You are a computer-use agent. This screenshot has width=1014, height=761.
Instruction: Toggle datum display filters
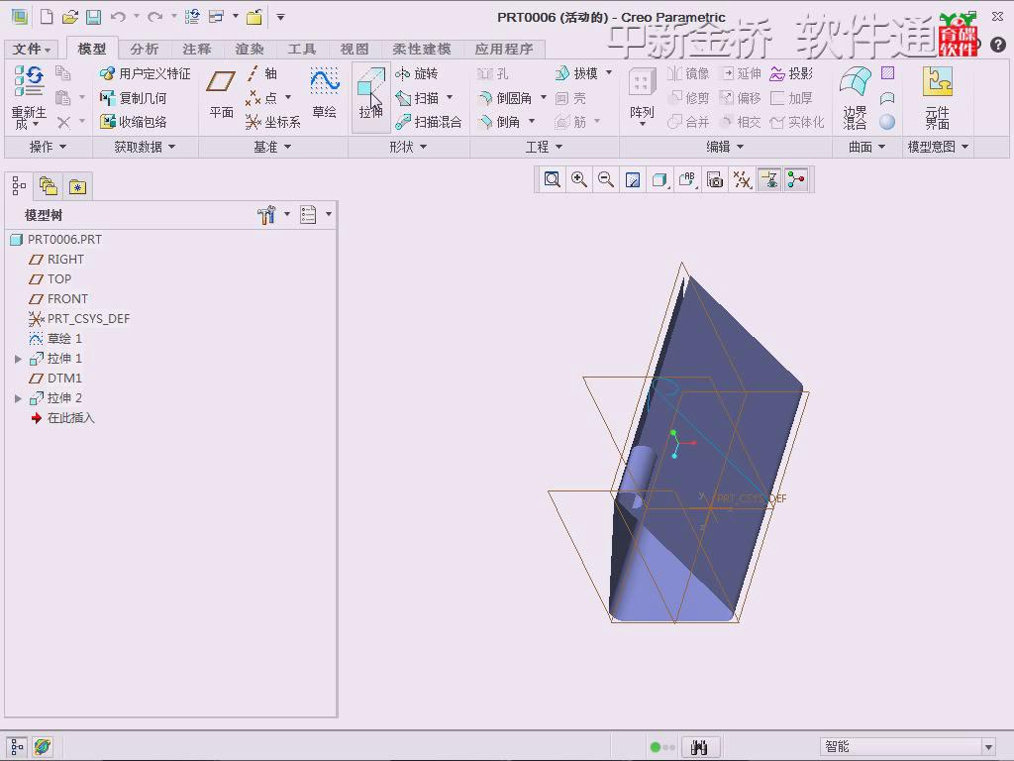point(743,180)
